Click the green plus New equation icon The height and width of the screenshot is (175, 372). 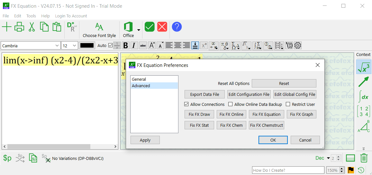7,27
